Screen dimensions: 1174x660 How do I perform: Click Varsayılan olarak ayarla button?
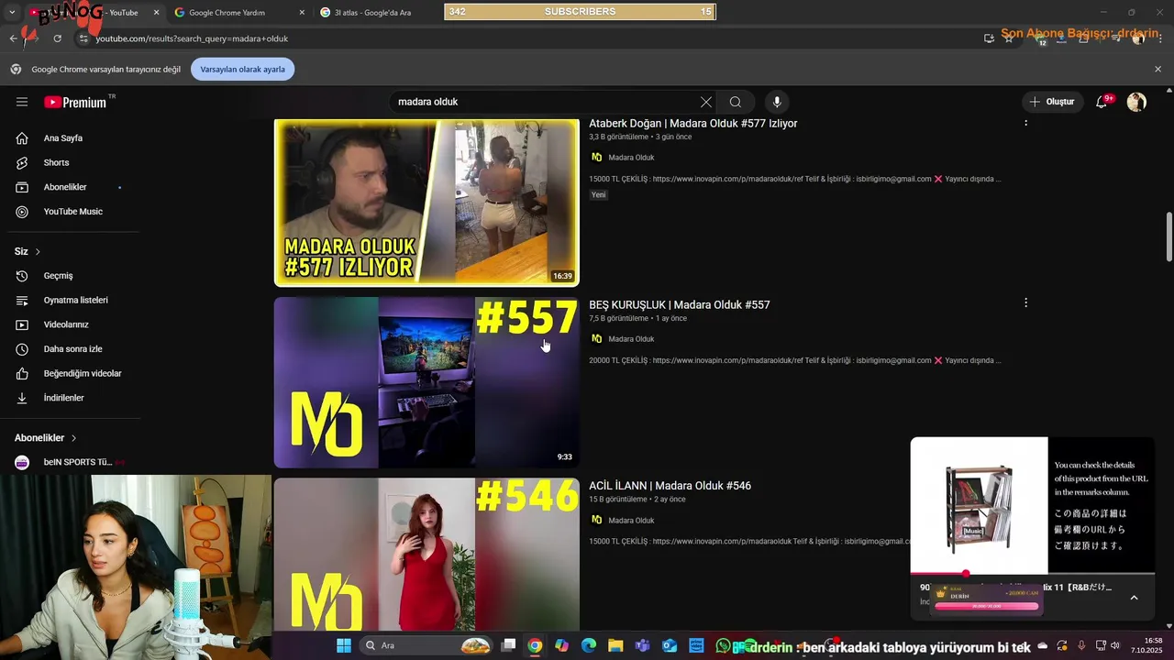tap(242, 70)
